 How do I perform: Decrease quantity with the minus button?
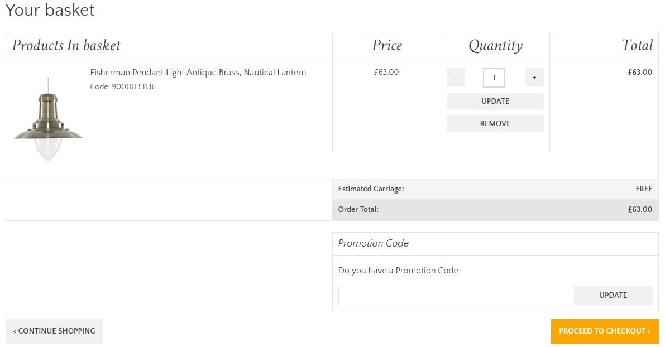(456, 78)
